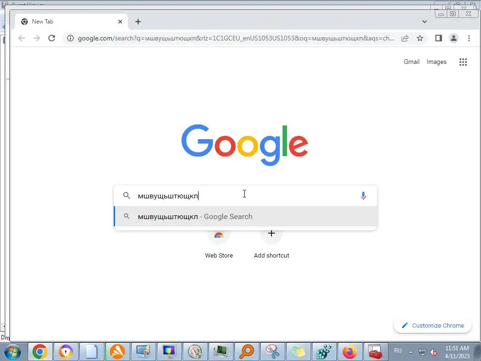Switch the RU input language indicator
This screenshot has height=361, width=481.
398,351
